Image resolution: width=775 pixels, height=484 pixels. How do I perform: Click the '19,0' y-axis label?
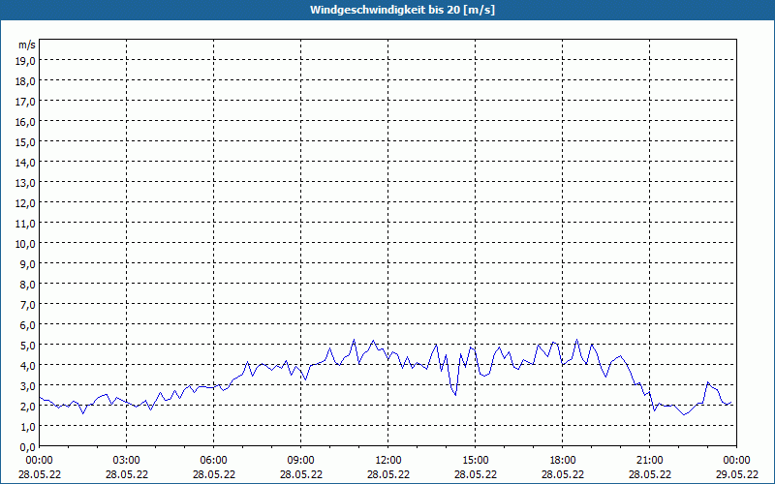click(x=26, y=61)
